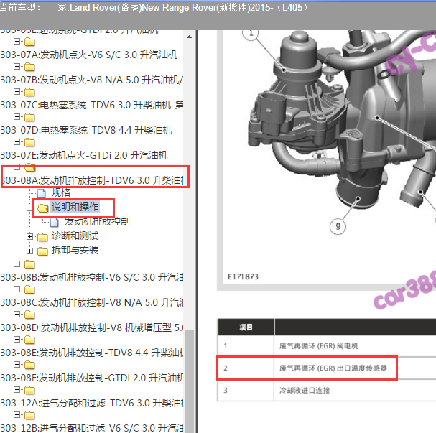
Task: Select 303-12B:进气分配和过滤-V6 S/C 3.0 entry
Action: [x=91, y=428]
